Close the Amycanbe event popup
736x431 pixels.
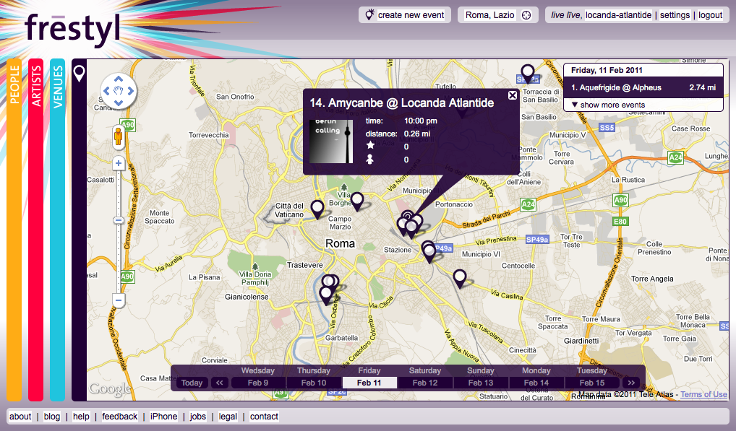(513, 95)
